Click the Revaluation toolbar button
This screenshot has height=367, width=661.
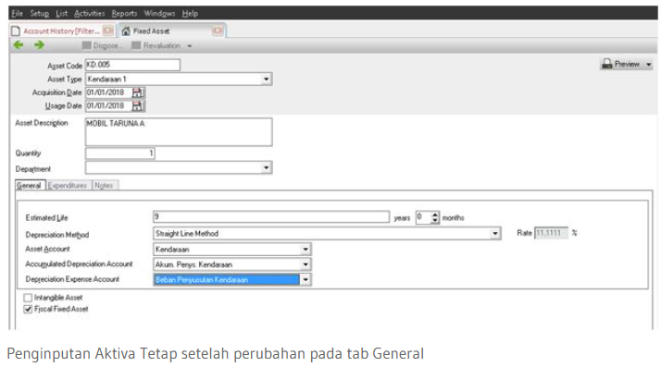tap(156, 45)
